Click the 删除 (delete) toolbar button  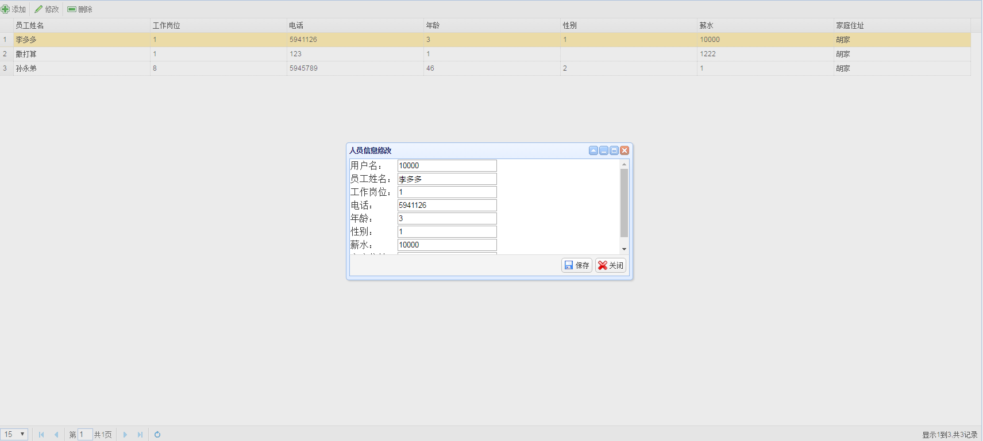(80, 9)
